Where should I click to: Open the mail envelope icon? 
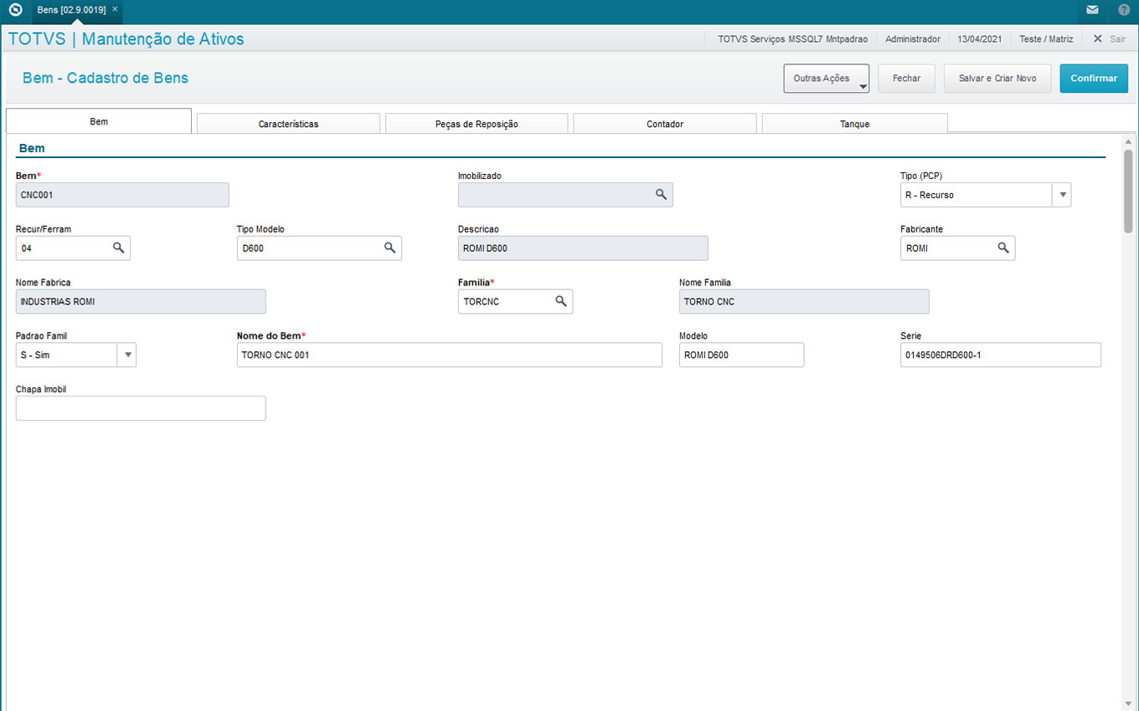1092,11
